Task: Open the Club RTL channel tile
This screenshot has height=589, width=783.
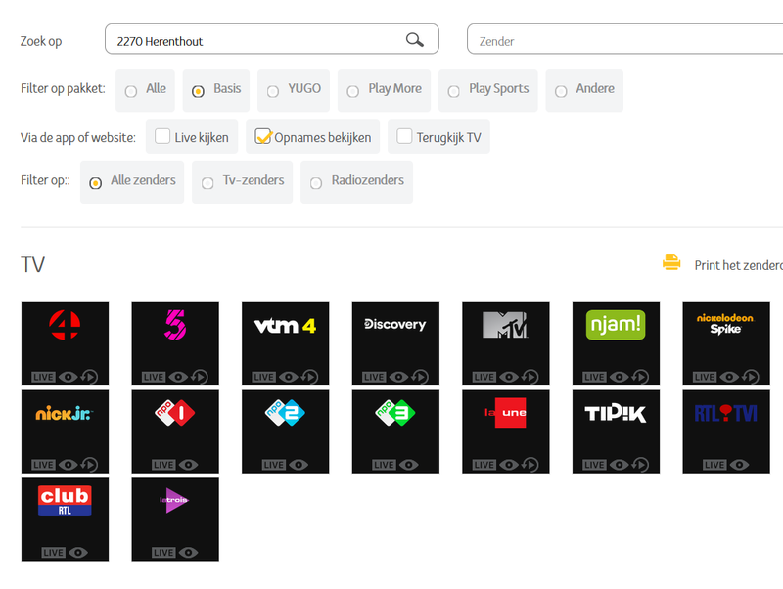Action: click(65, 520)
